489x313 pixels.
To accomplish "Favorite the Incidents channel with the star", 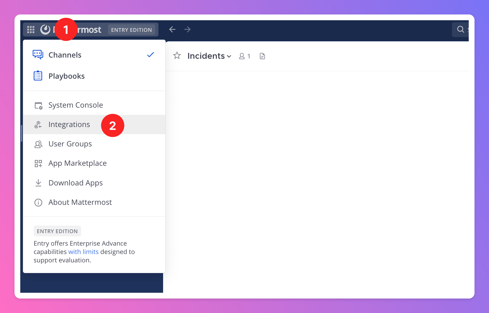I will (177, 56).
